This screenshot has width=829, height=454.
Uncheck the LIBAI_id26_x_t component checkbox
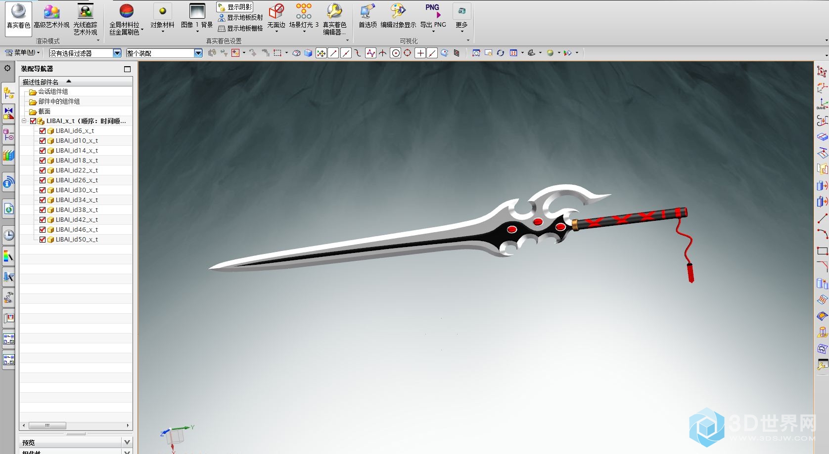[x=43, y=180]
